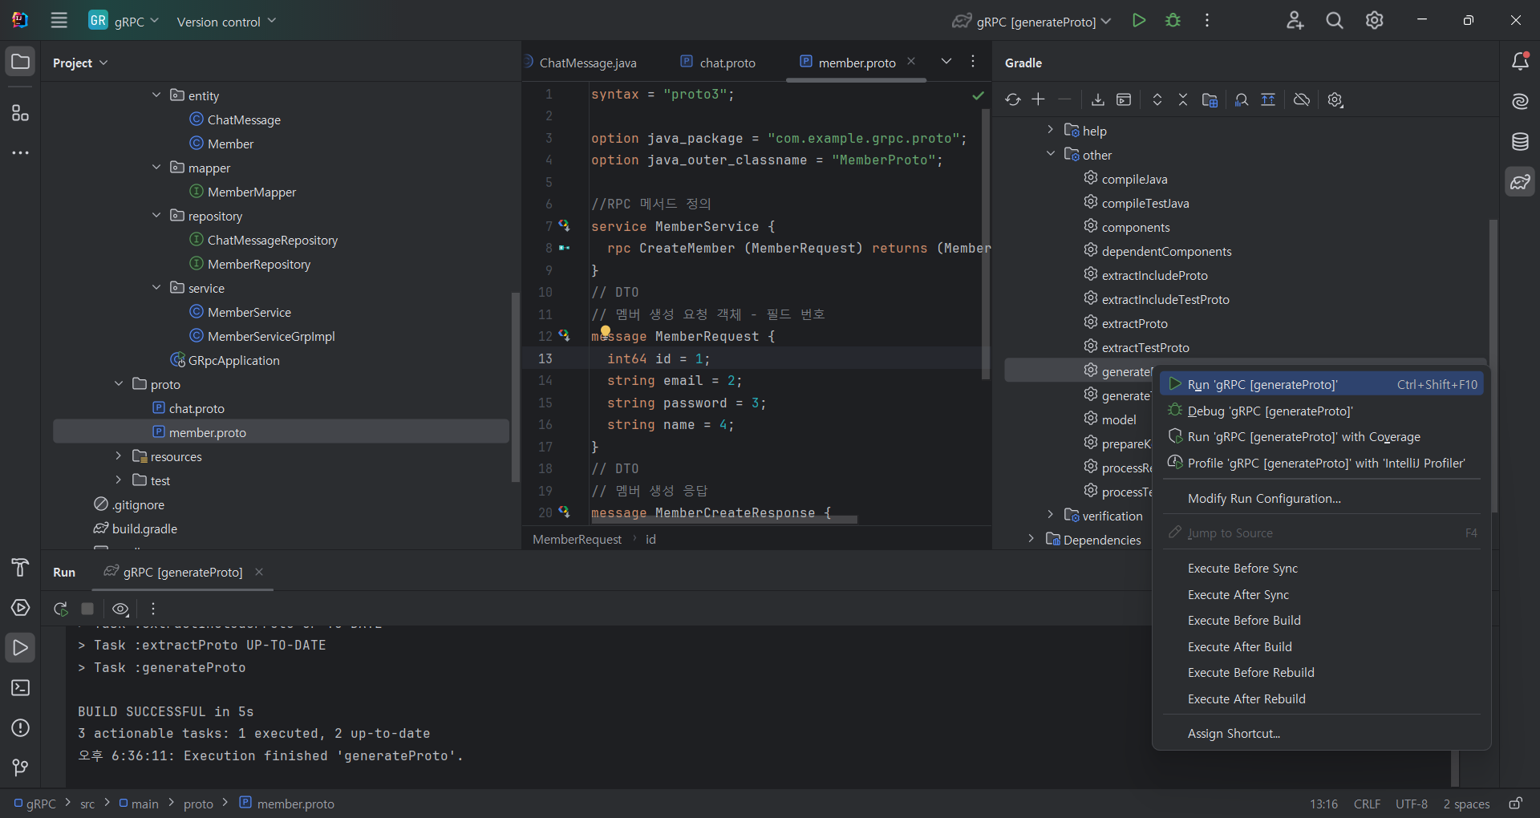1540x818 pixels.
Task: Open the Project view mode dropdown
Action: [80, 63]
